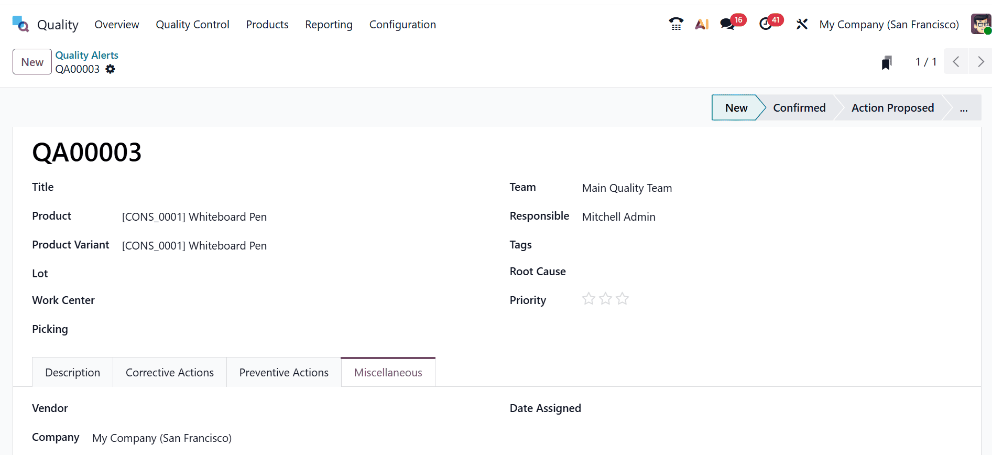Open the debug tools wrench icon

802,24
